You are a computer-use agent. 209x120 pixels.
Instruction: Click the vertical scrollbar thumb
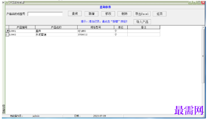(203, 56)
